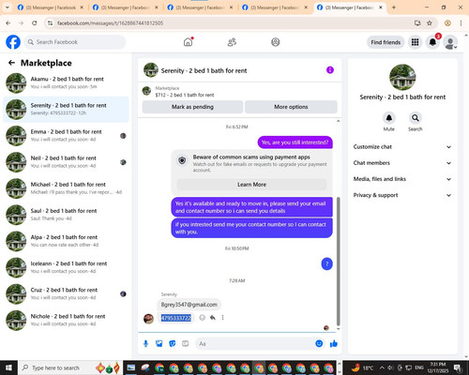This screenshot has width=469, height=375.
Task: Click Find friends button
Action: coord(386,42)
